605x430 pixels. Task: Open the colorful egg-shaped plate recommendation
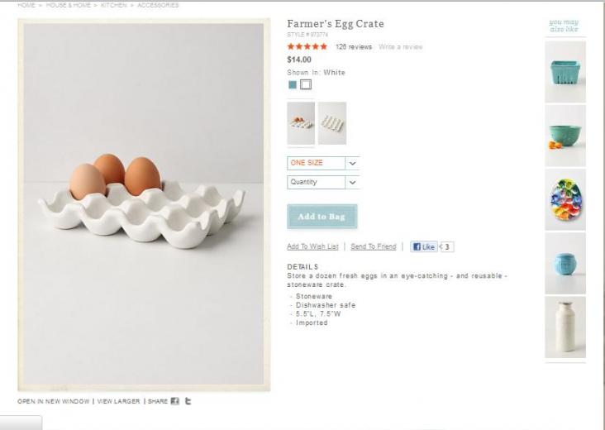click(x=565, y=199)
